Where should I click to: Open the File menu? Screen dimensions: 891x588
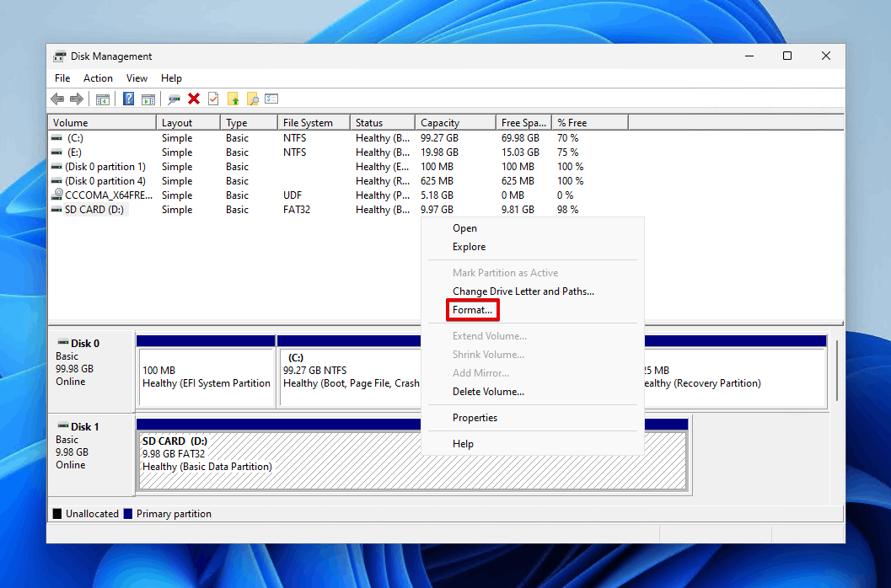pos(62,78)
